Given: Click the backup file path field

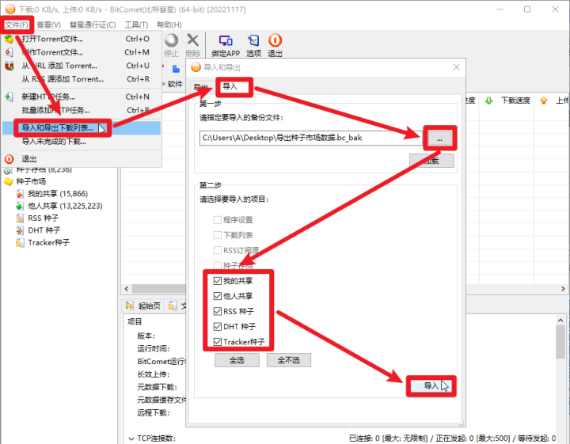Looking at the screenshot, I should 311,138.
